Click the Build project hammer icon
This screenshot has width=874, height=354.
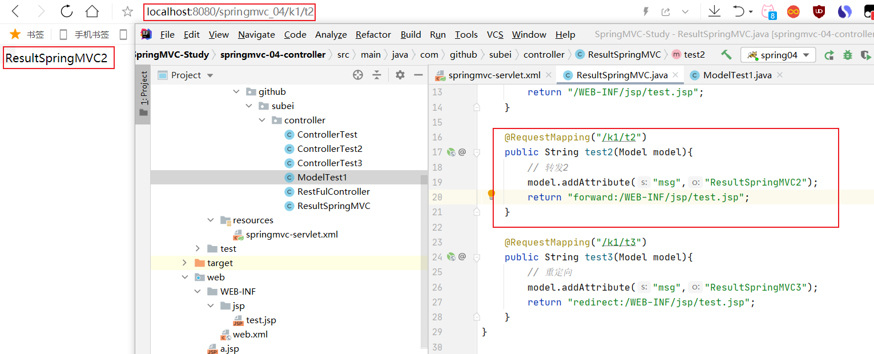point(726,55)
